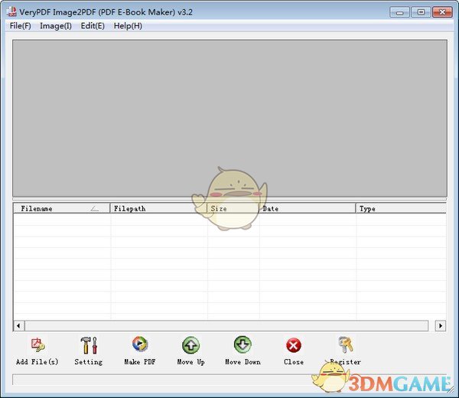Minimize the VeryPDF Image2PDF window
459x398 pixels.
[x=399, y=12]
